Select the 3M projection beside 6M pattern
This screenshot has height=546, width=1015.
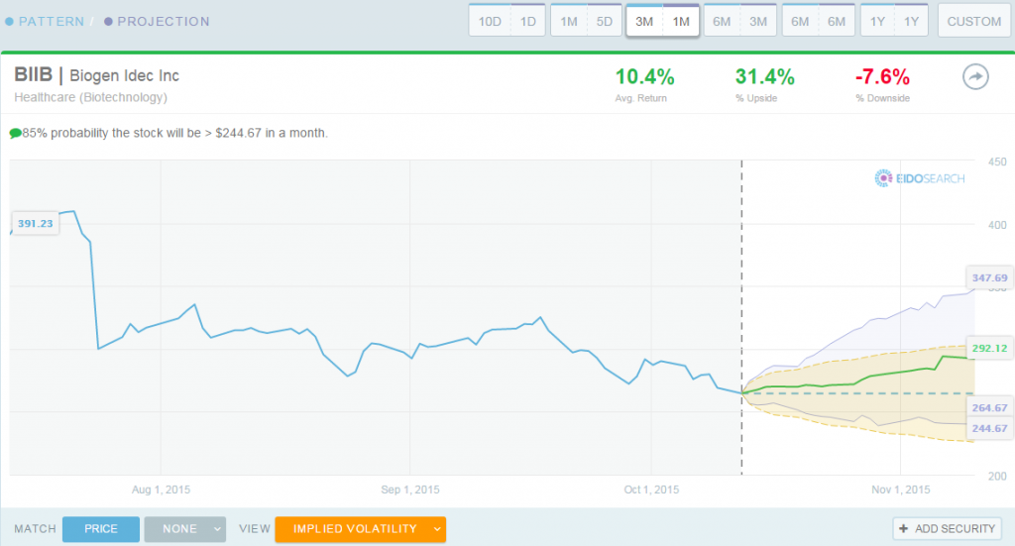pos(758,22)
